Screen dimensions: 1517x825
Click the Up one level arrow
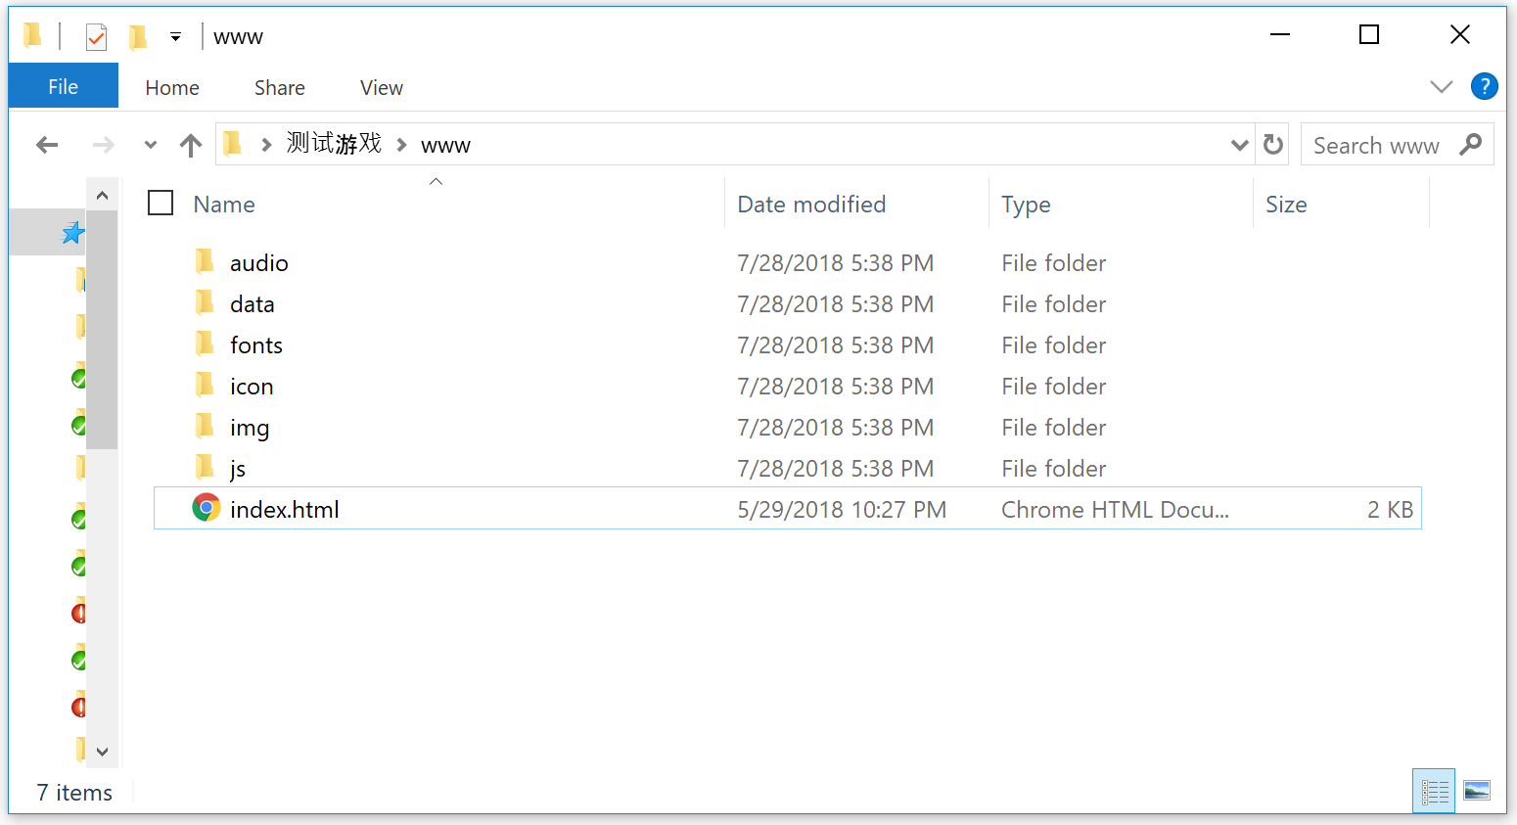point(191,146)
